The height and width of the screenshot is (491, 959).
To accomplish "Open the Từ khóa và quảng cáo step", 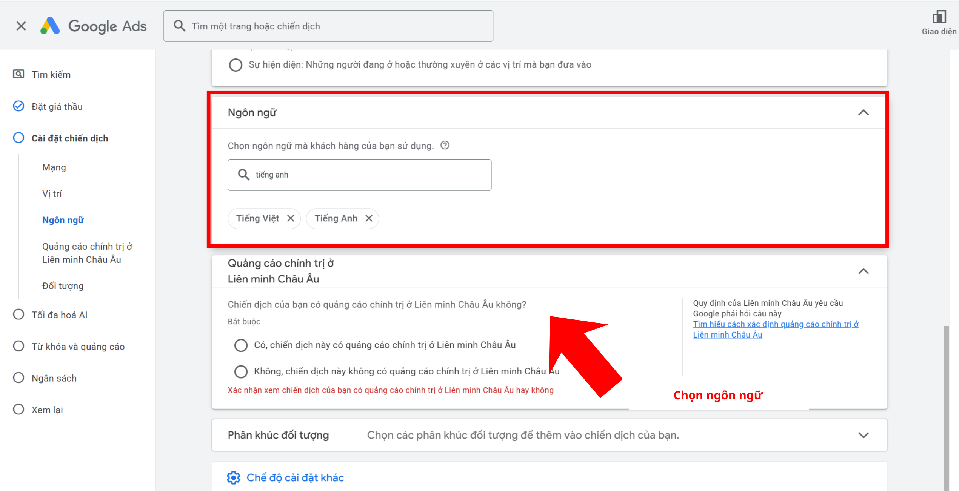I will click(x=78, y=347).
